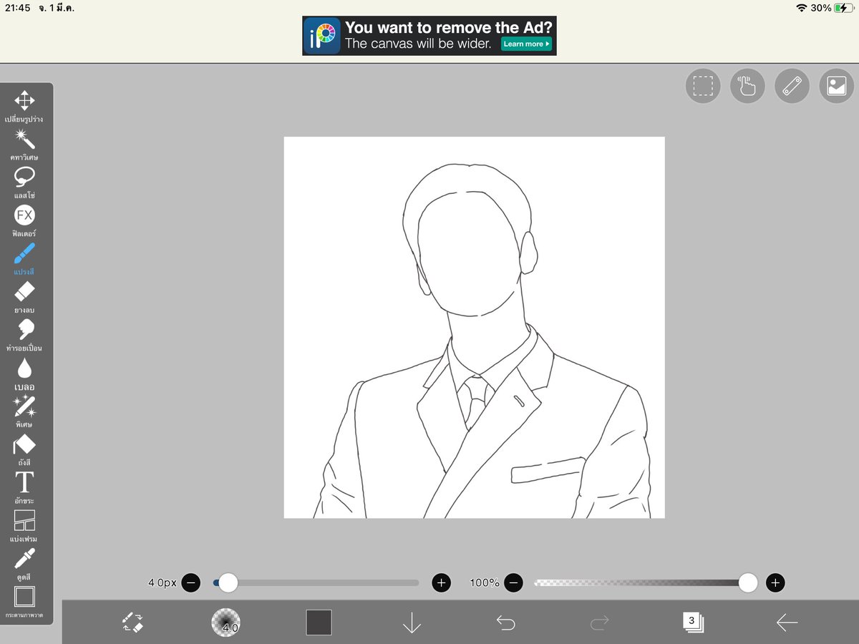Viewport: 859px width, 644px height.
Task: Increase opacity with plus button
Action: (x=775, y=582)
